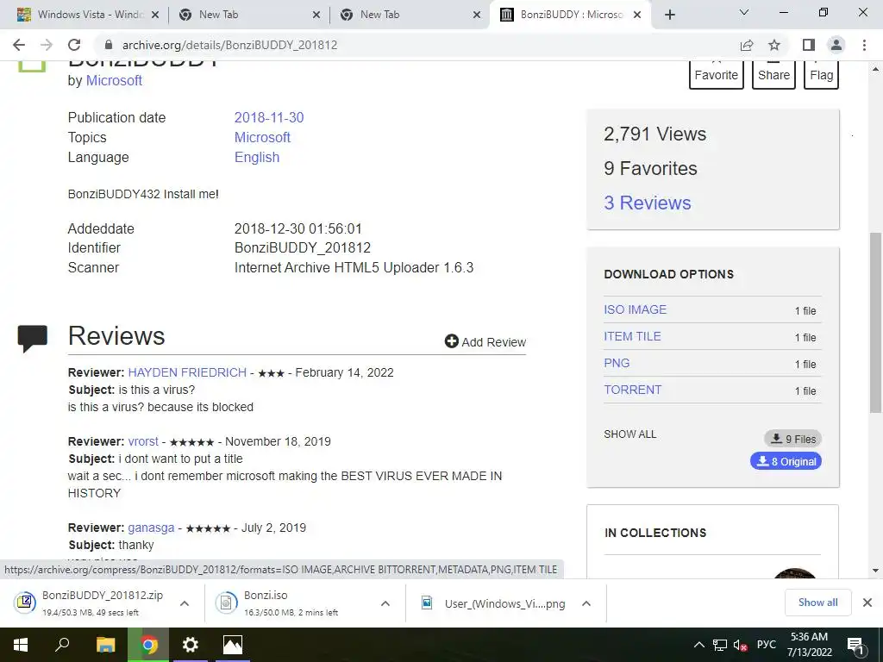Open Settings gear on taskbar
The image size is (883, 662).
tap(191, 645)
